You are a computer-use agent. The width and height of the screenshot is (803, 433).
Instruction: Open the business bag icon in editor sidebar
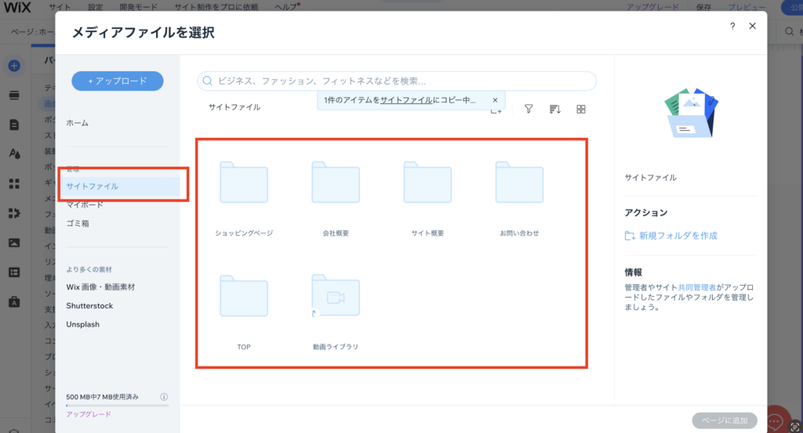pos(14,301)
